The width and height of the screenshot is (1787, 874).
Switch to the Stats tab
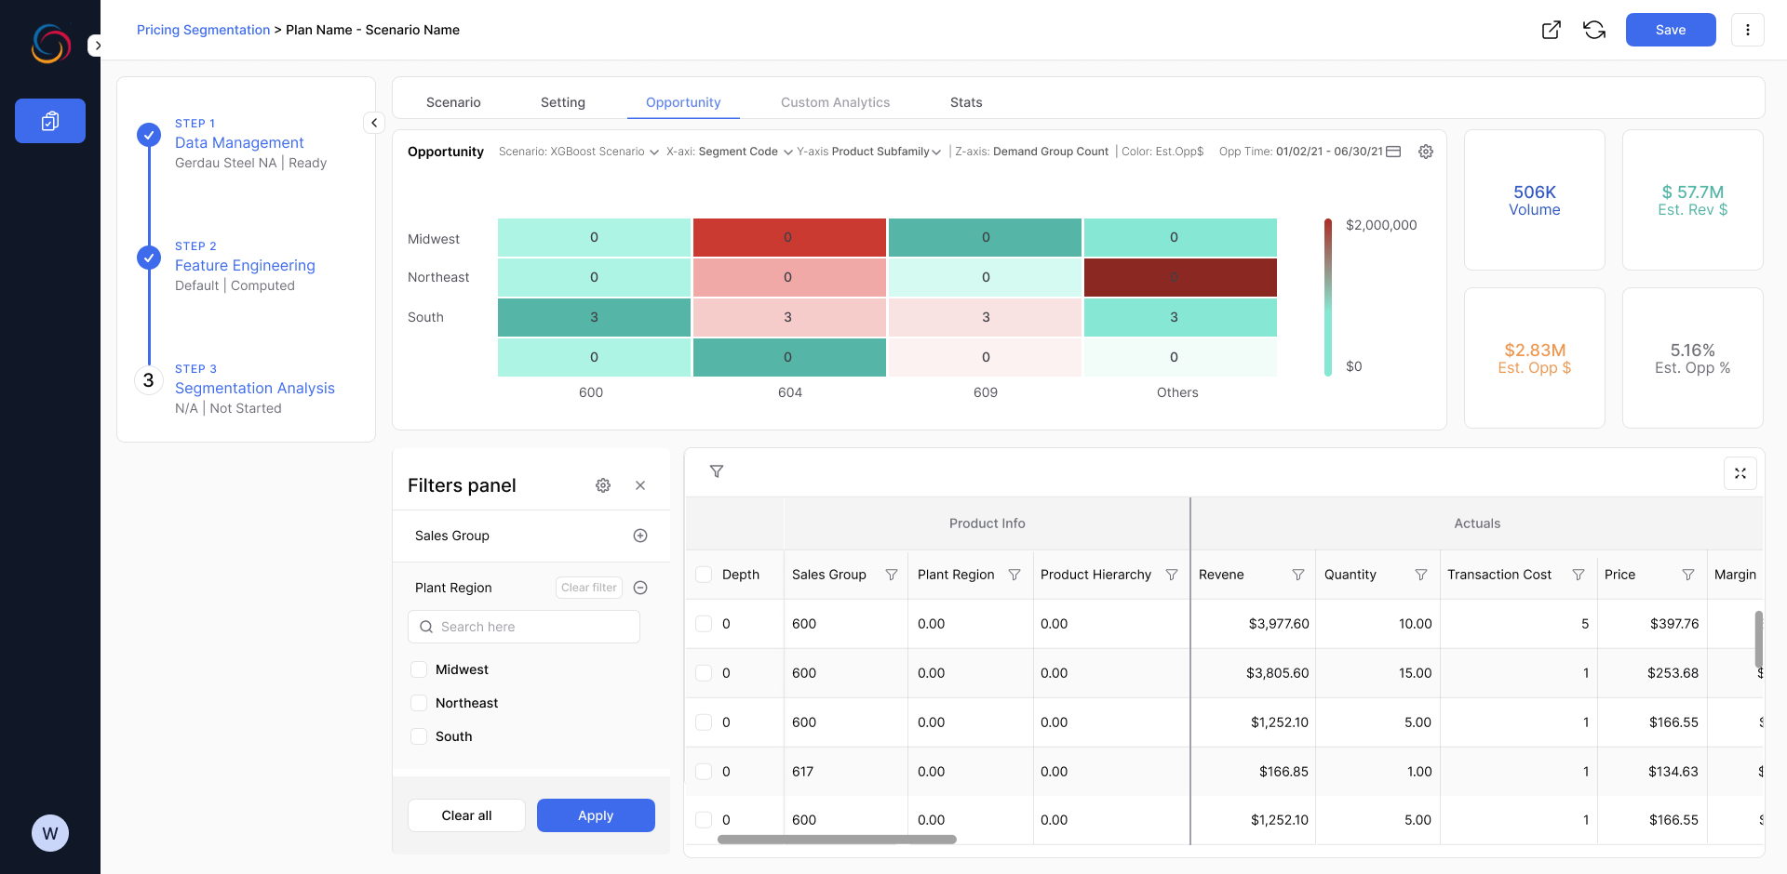click(x=965, y=102)
